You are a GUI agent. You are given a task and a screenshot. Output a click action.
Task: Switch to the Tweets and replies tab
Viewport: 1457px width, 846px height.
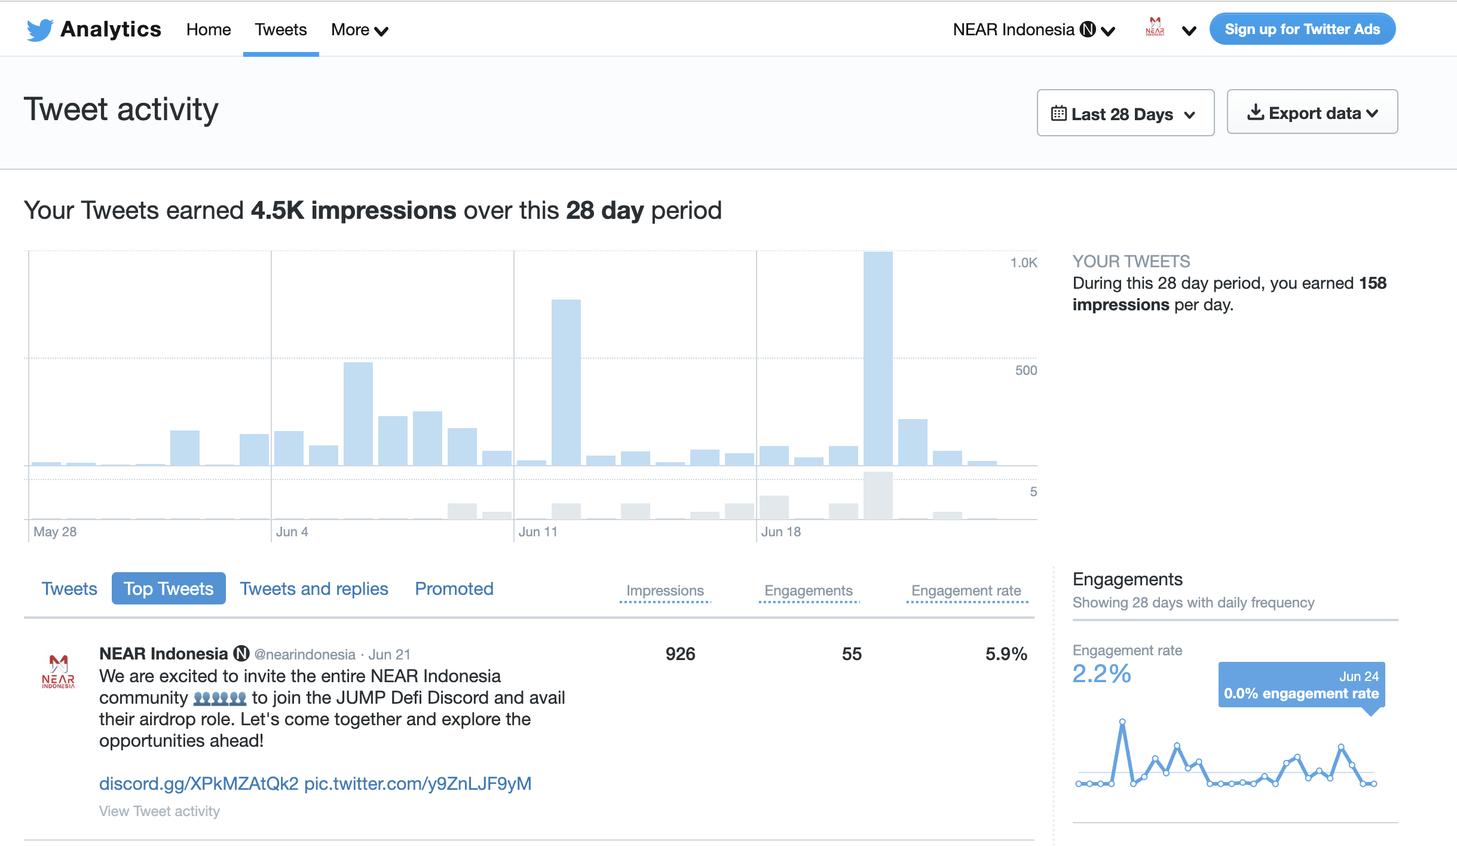314,589
